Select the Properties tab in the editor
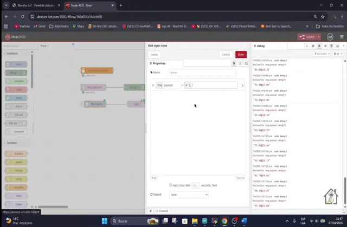347x227 pixels. point(159,63)
